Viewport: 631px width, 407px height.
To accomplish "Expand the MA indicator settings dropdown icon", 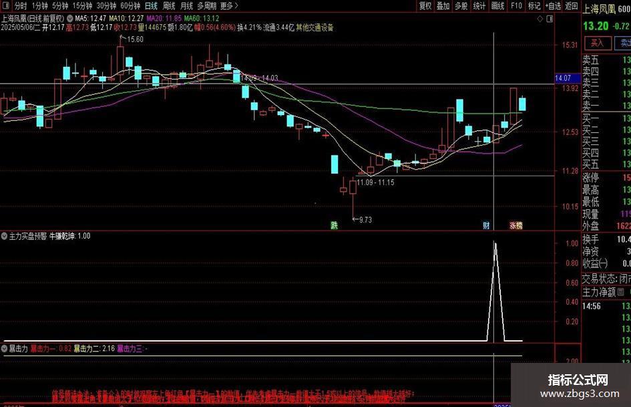I will point(70,19).
